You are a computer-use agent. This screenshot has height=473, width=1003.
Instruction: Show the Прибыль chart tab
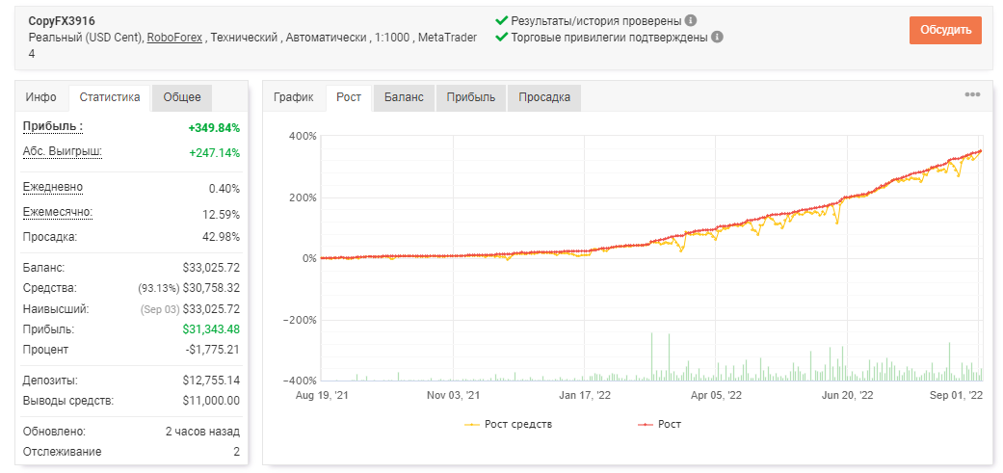coord(471,98)
